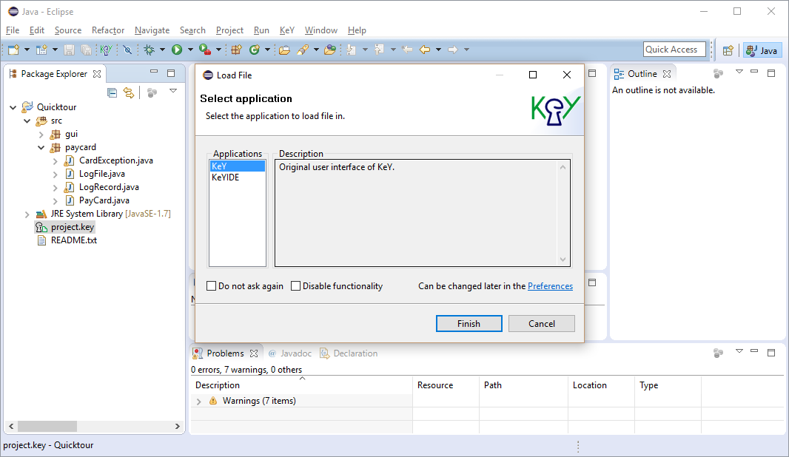
Task: Click the Open Task folder icon
Action: coord(330,50)
